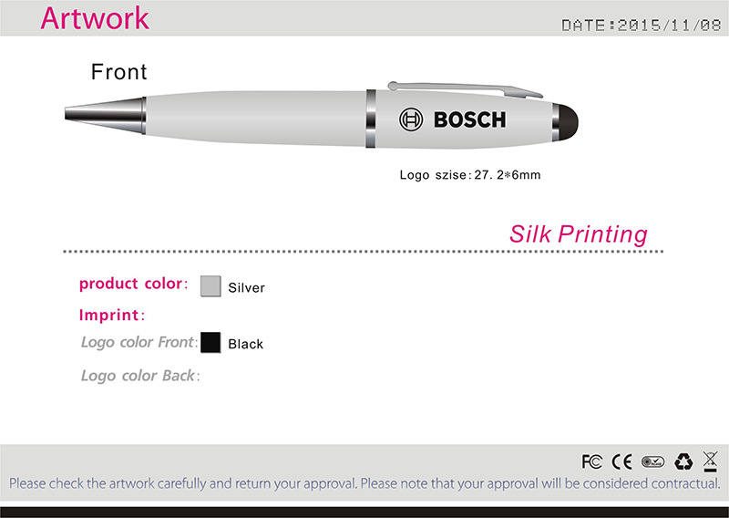The width and height of the screenshot is (729, 518).
Task: Click the Front view label
Action: [x=118, y=72]
